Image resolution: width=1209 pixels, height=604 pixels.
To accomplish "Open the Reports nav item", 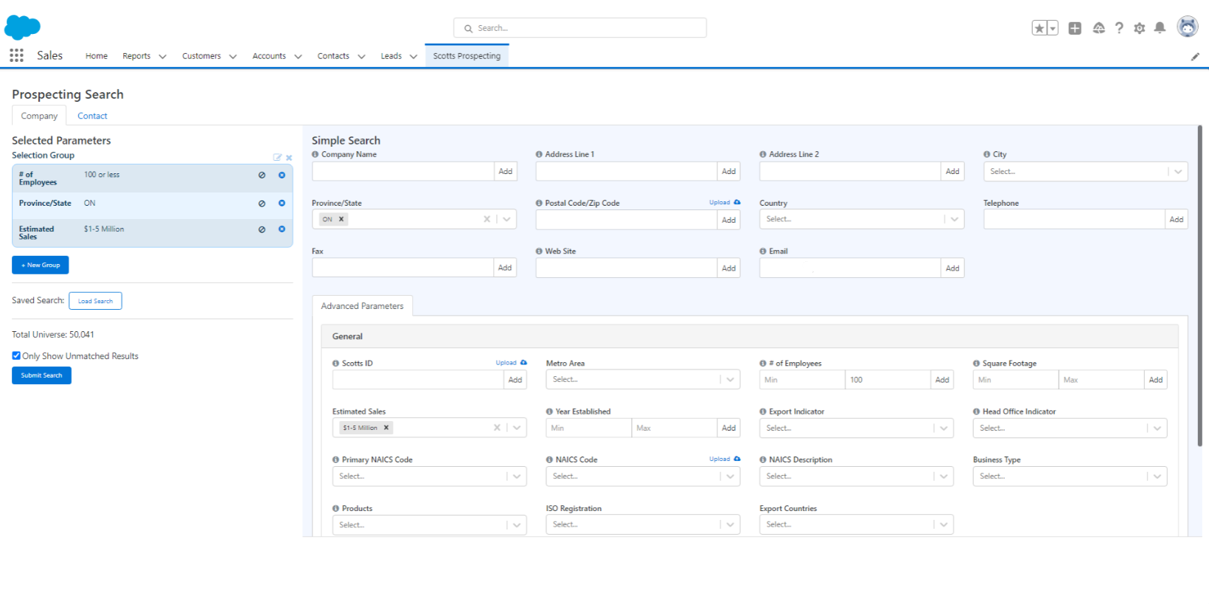I will coord(136,56).
